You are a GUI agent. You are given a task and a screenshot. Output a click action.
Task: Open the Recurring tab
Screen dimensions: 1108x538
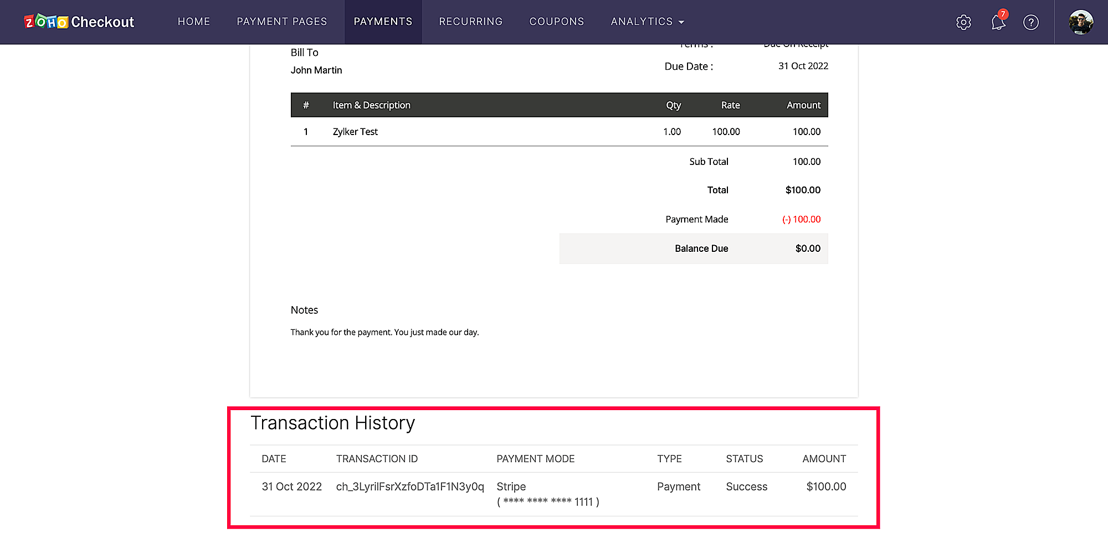[x=470, y=22]
